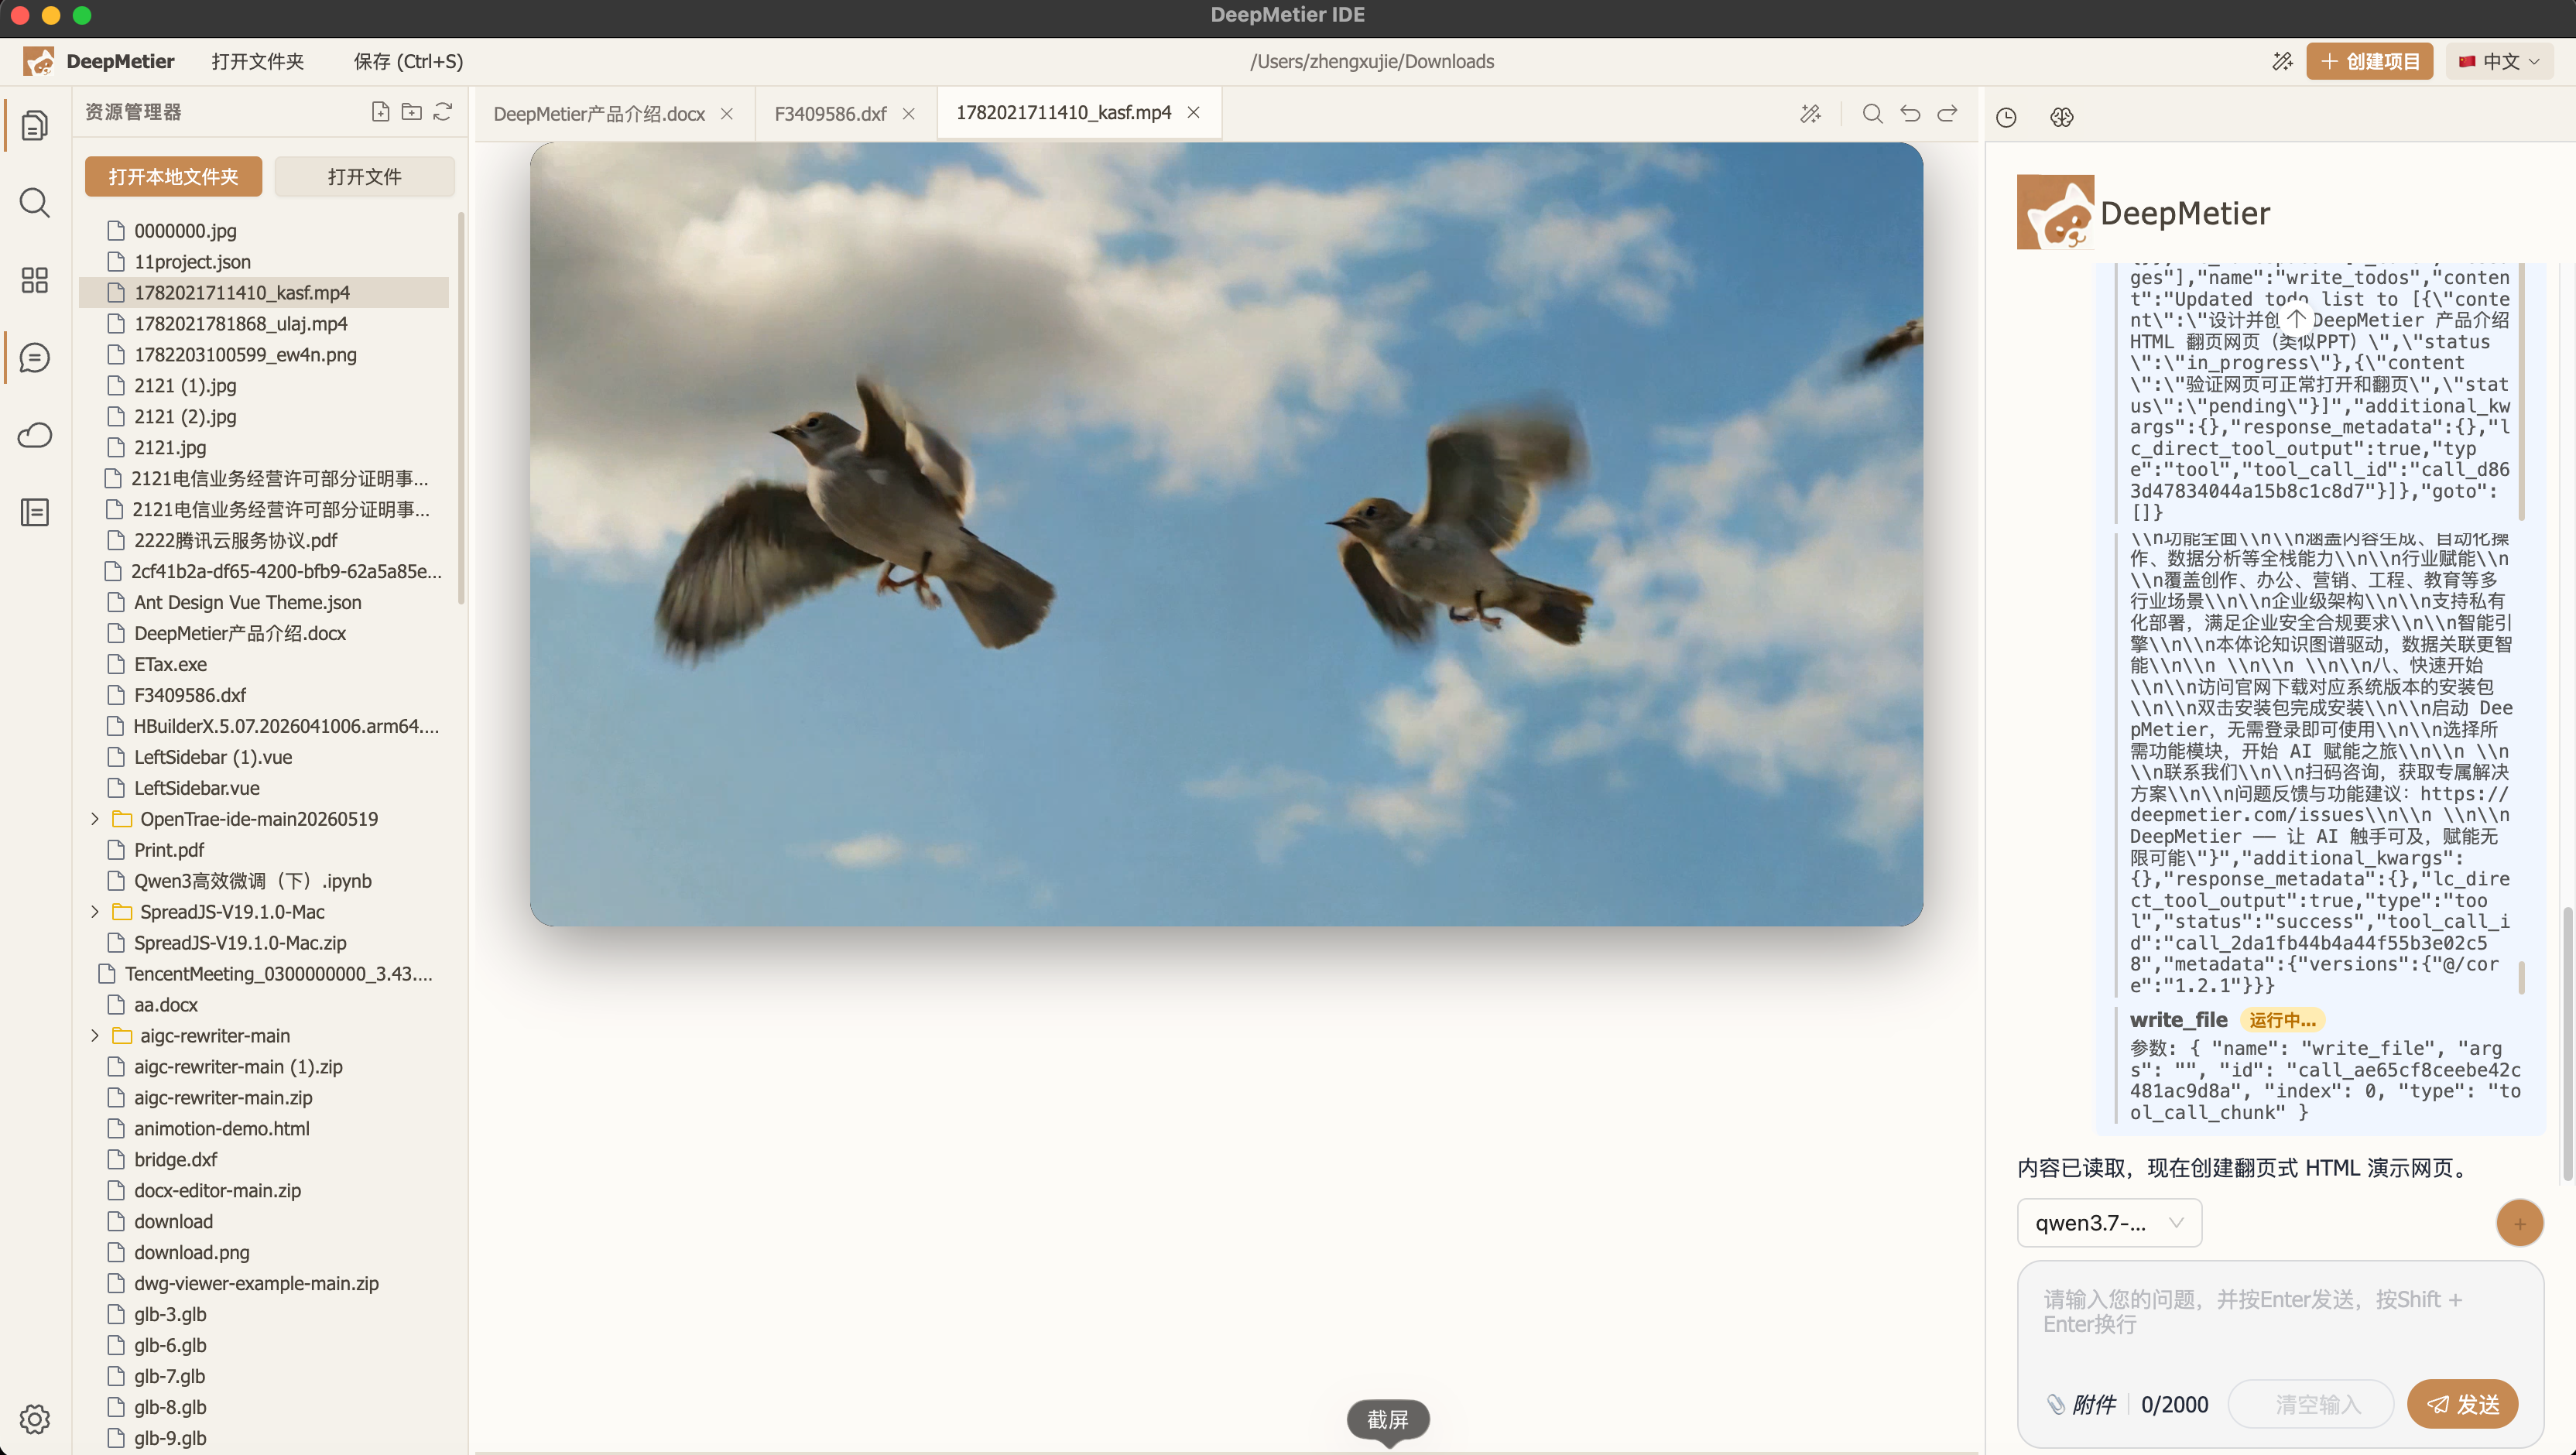Click the chat question input field
2576x1455 pixels.
click(2280, 1312)
